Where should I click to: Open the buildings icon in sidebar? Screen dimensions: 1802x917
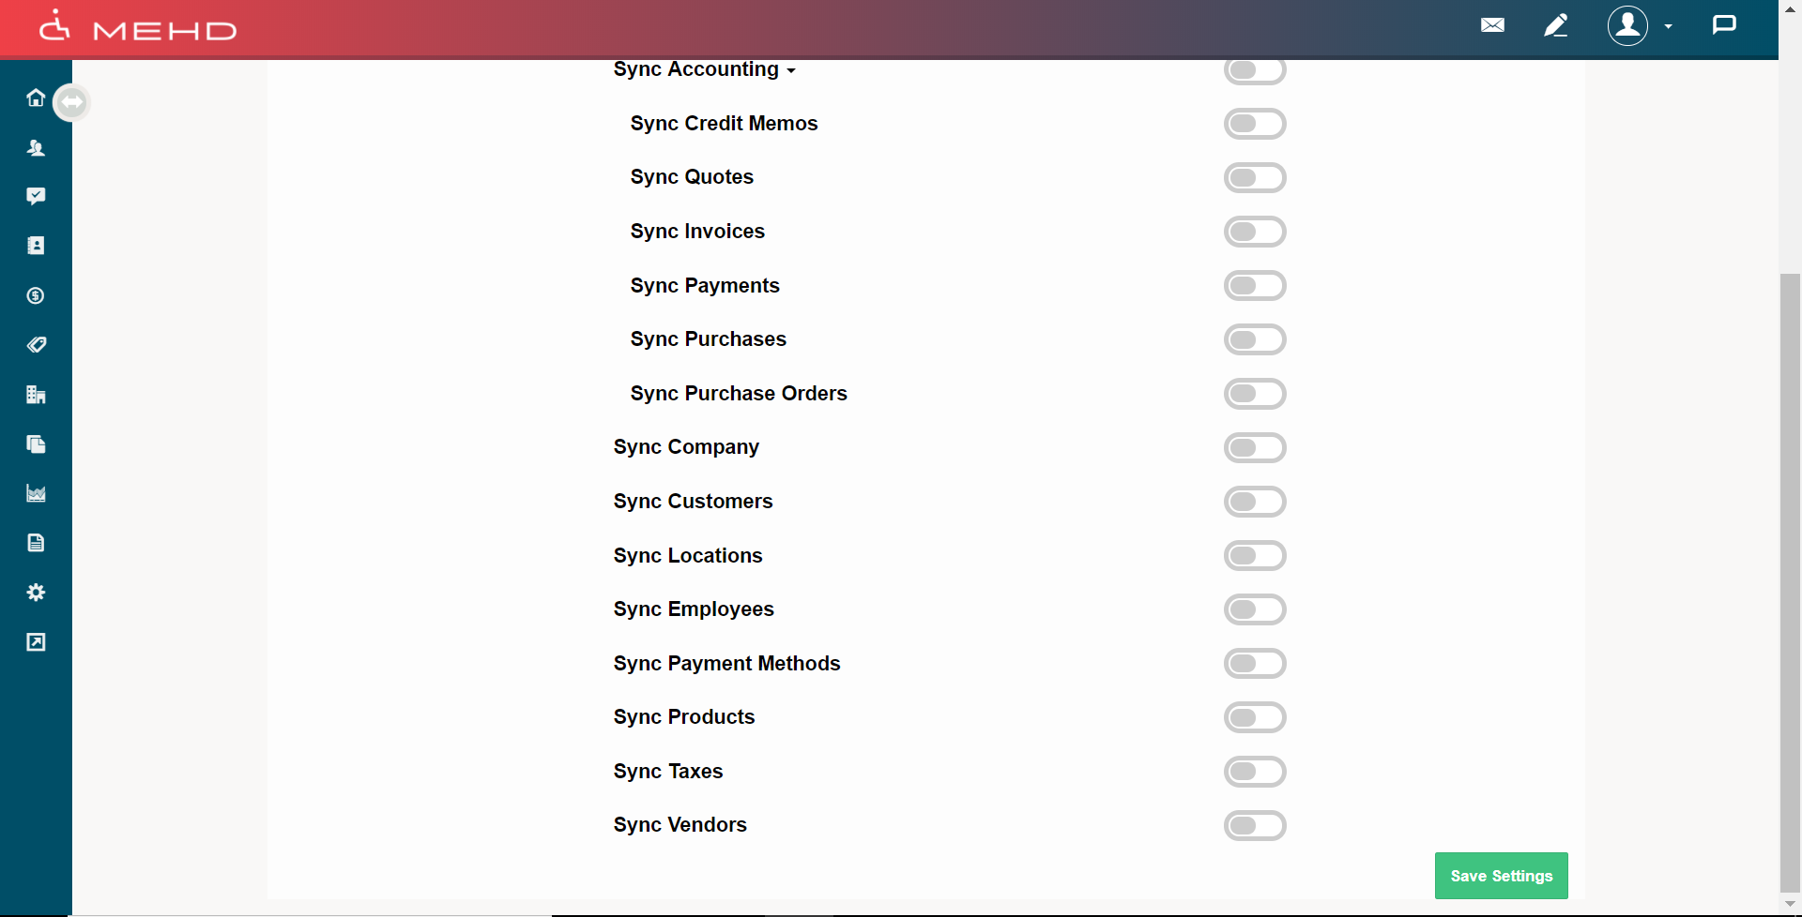click(x=36, y=395)
